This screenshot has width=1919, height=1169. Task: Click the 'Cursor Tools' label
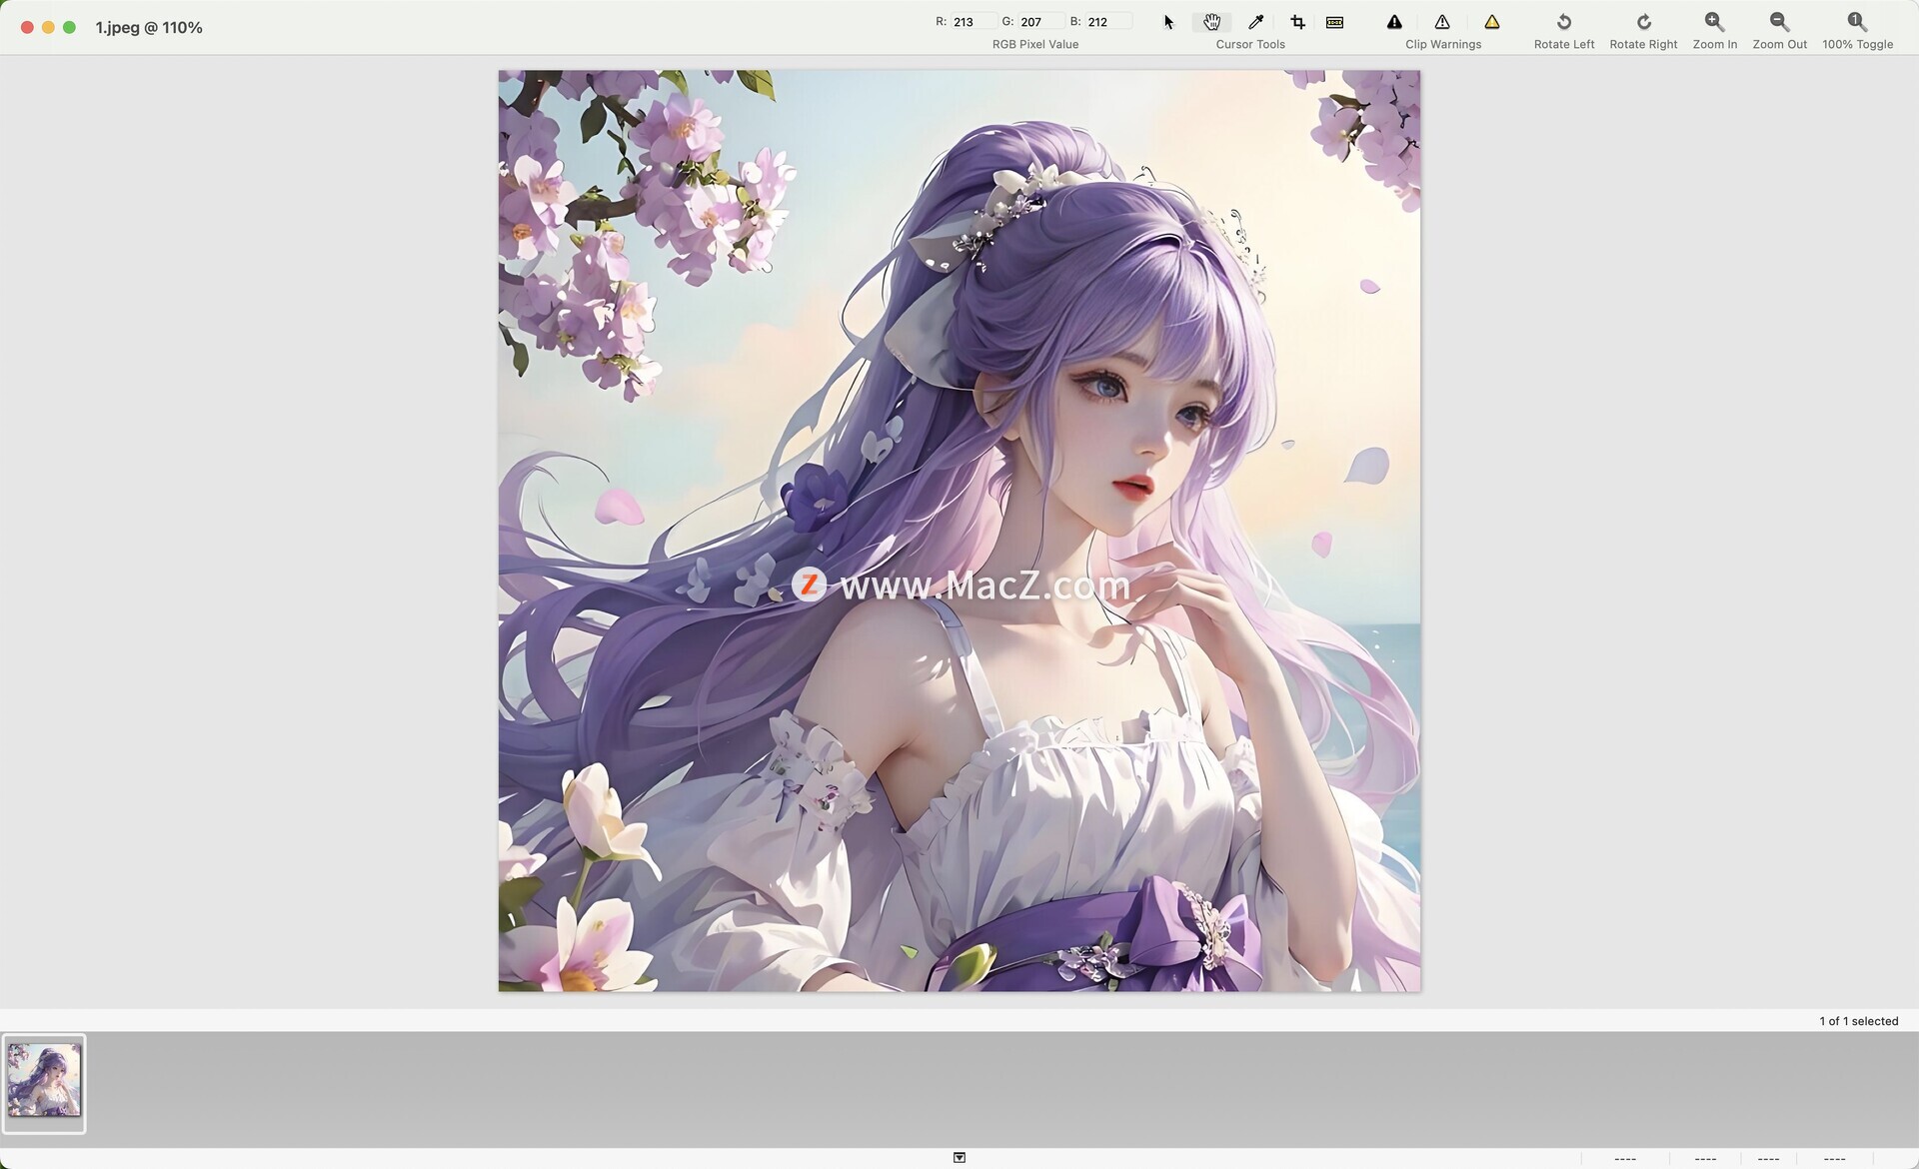coord(1250,45)
